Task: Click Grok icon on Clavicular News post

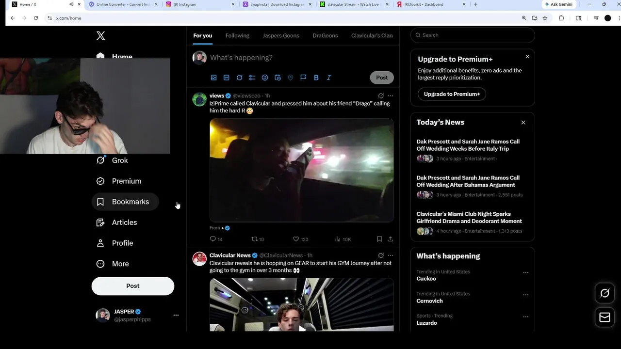Action: point(381,255)
